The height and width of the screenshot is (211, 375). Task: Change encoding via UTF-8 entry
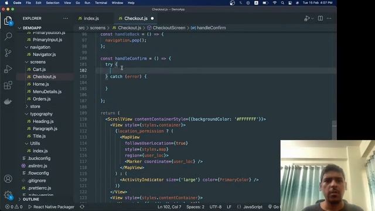(x=216, y=207)
